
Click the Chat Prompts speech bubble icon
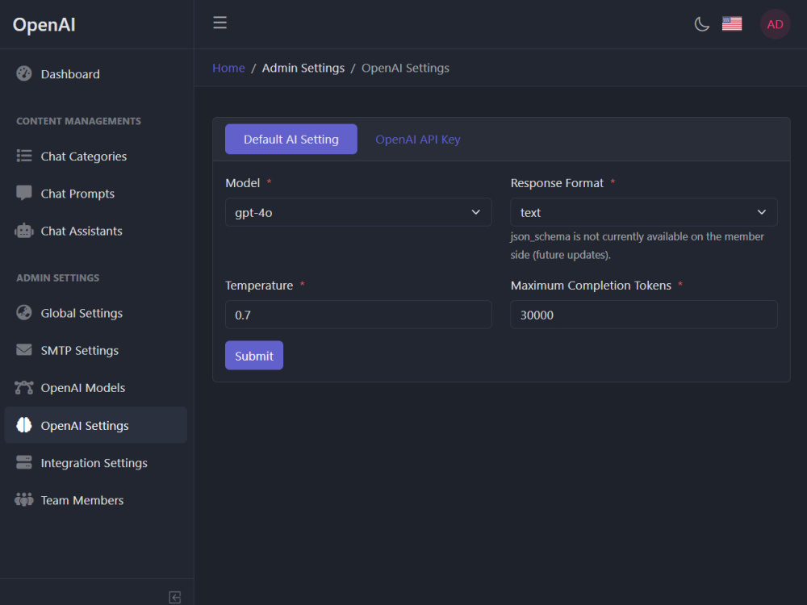click(x=23, y=193)
